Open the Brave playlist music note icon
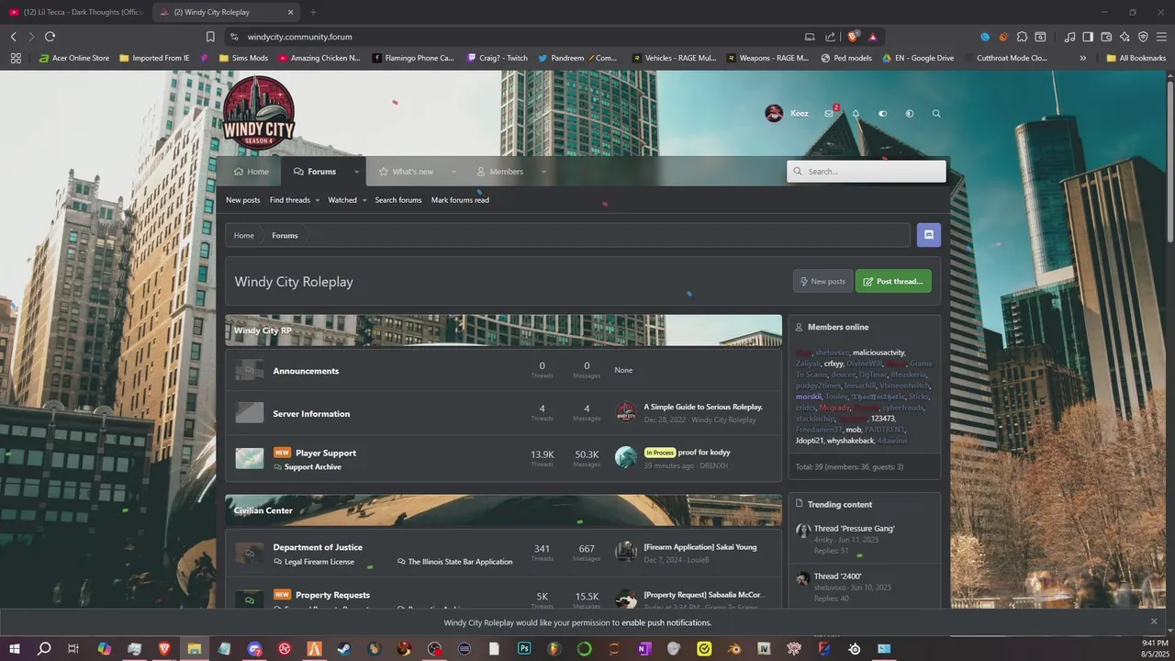Image resolution: width=1175 pixels, height=661 pixels. click(1069, 37)
